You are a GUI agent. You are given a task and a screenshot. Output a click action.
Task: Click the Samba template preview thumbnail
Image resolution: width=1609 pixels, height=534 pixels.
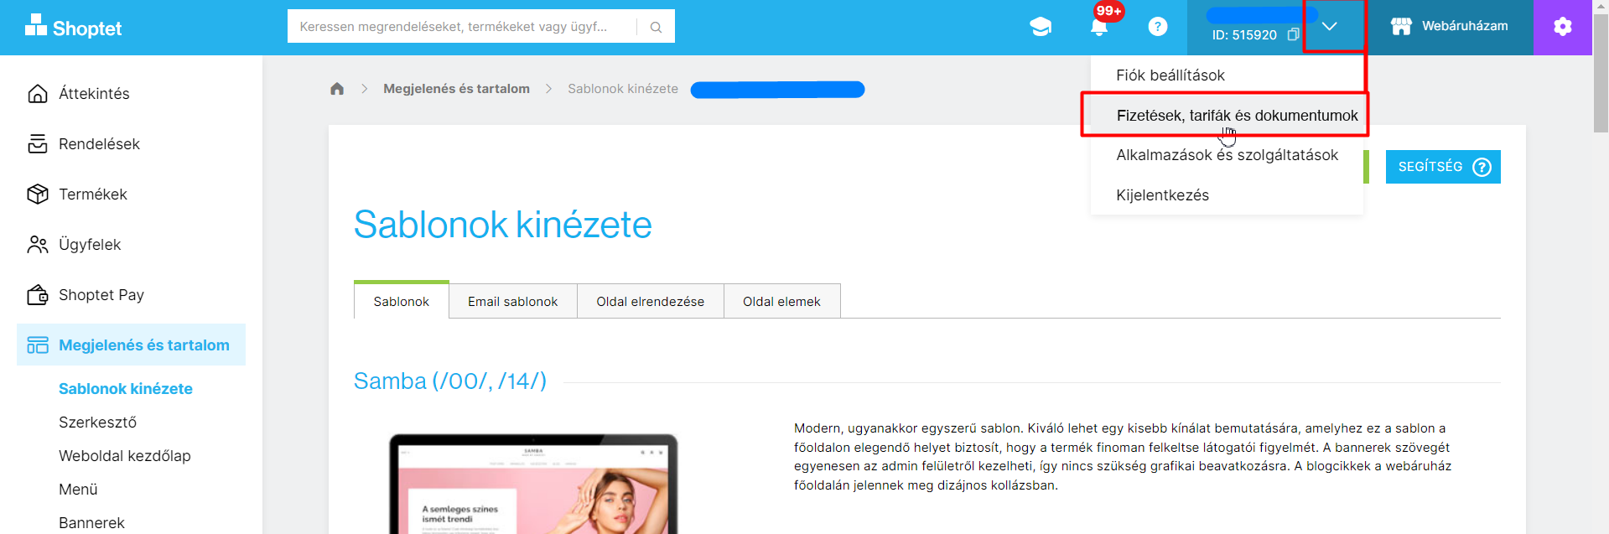[533, 484]
